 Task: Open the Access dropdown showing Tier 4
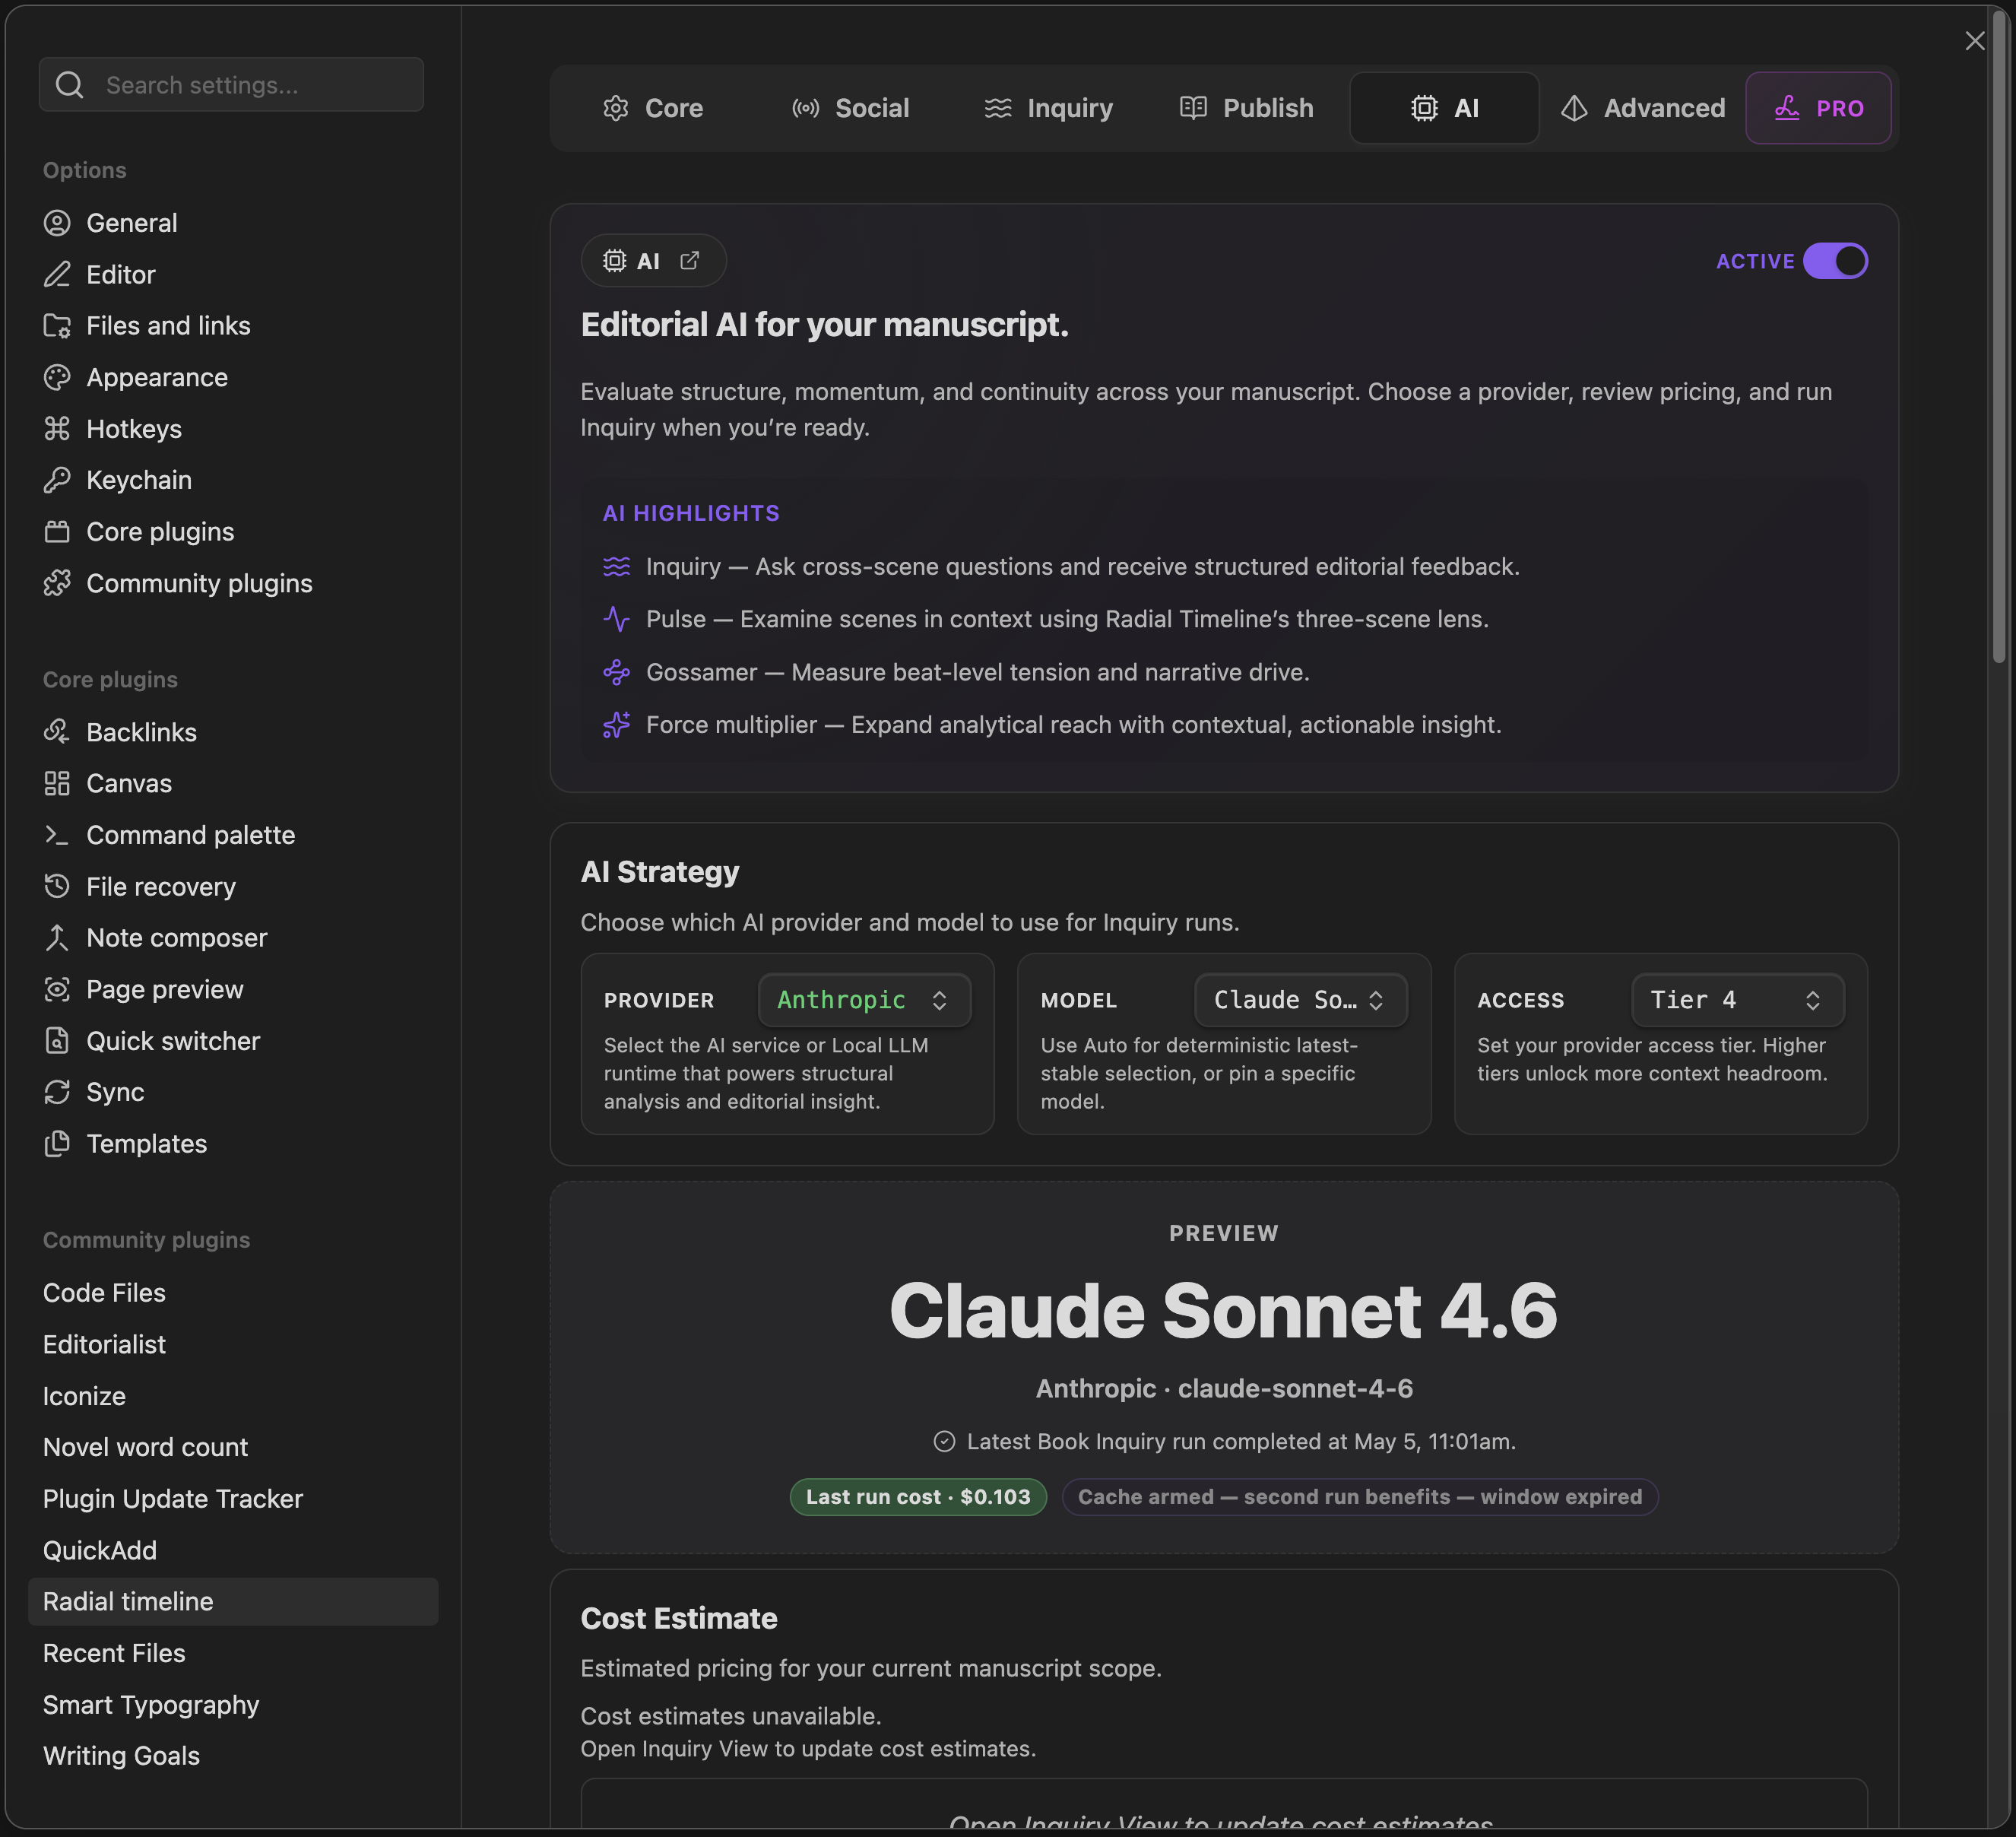pyautogui.click(x=1738, y=1000)
